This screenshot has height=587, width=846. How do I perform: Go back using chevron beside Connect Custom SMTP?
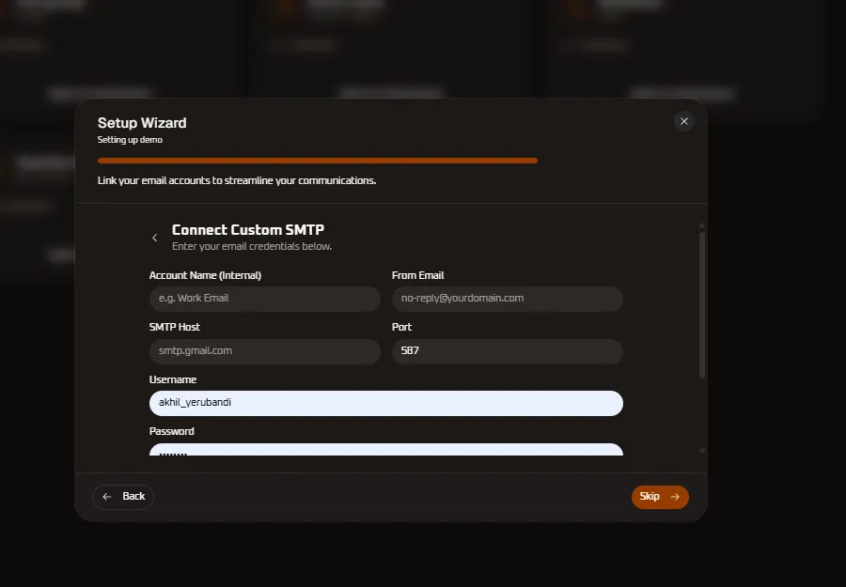155,238
